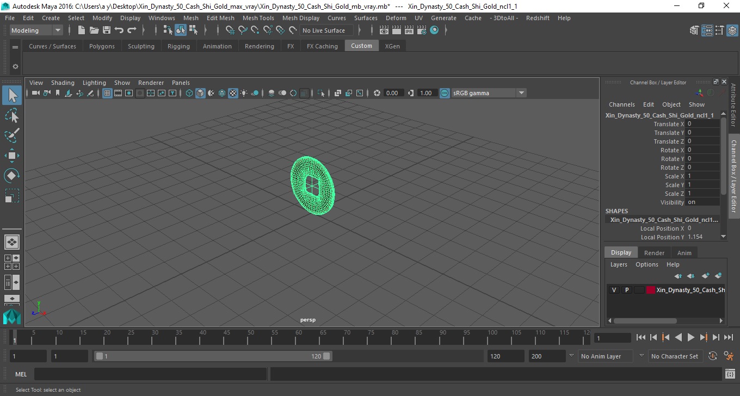Open the viewport Shading menu
The height and width of the screenshot is (396, 740).
pos(63,83)
